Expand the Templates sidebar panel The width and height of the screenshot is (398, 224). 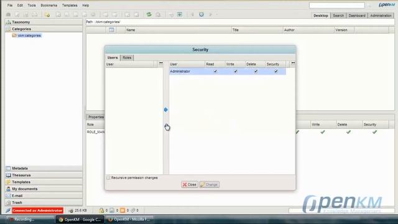[x=44, y=182]
